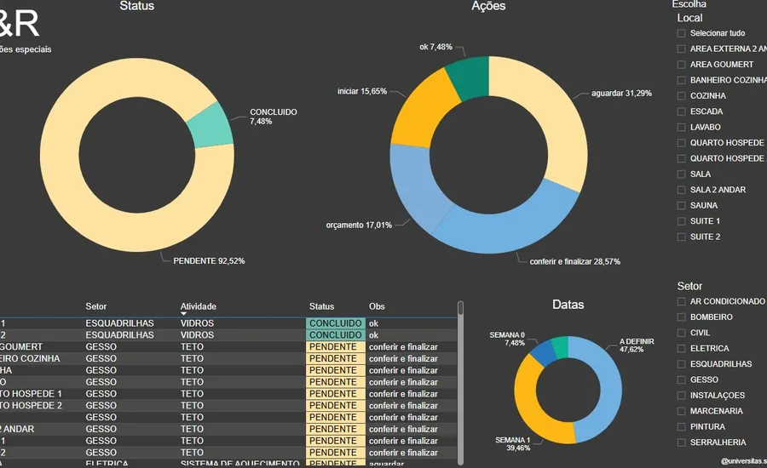Click the 'orçamento 17,01%' label
This screenshot has height=468, width=767.
(x=359, y=225)
